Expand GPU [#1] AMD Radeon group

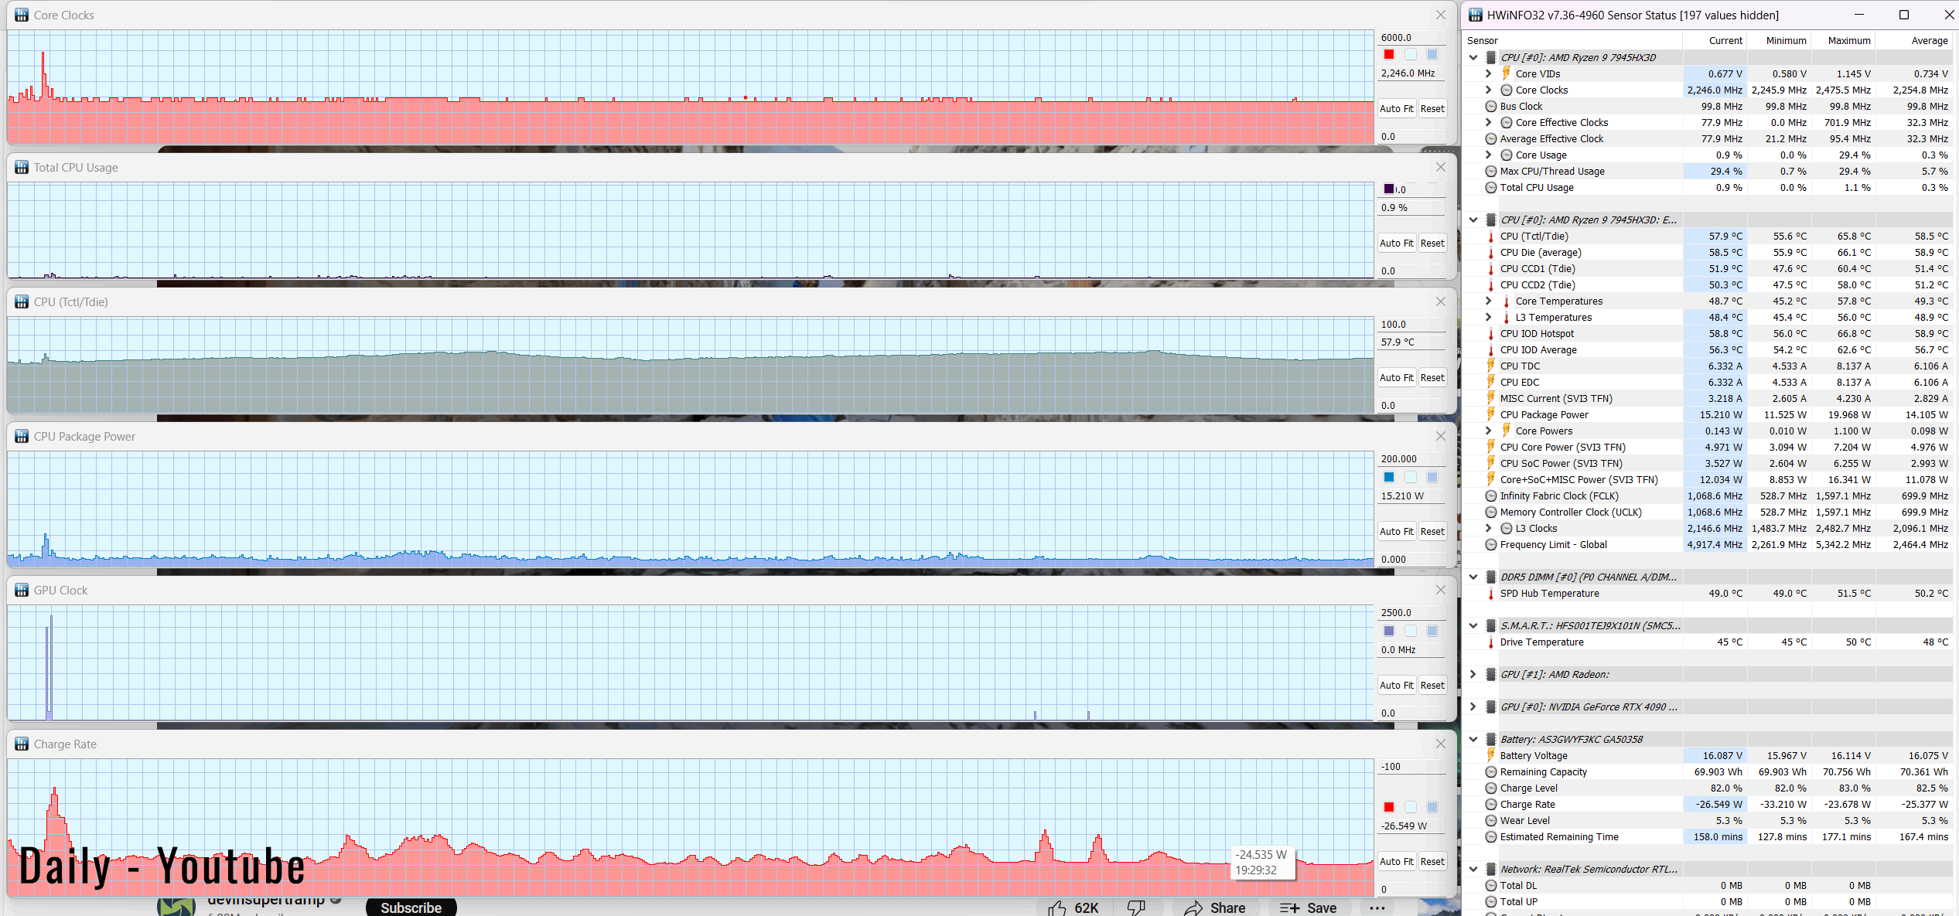point(1473,674)
